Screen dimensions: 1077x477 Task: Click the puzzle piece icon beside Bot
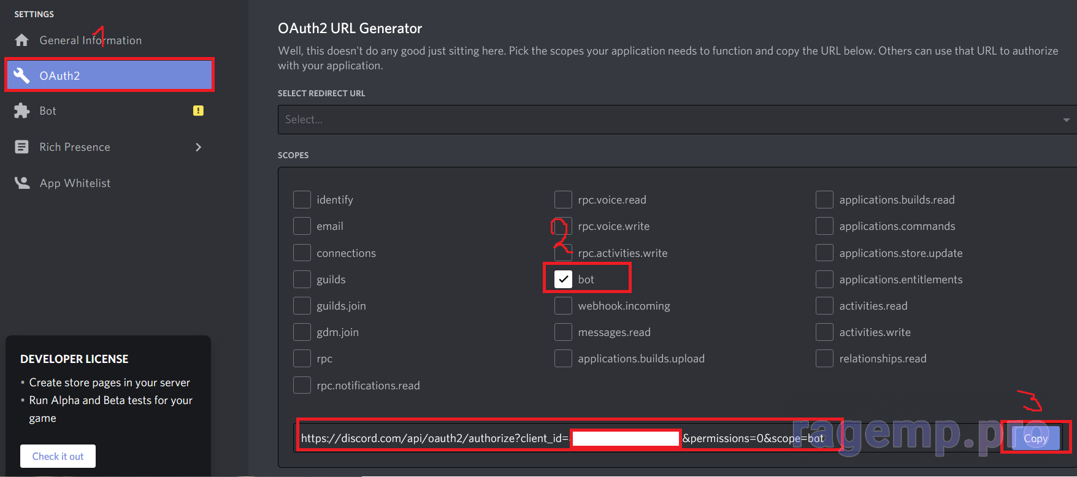(22, 111)
